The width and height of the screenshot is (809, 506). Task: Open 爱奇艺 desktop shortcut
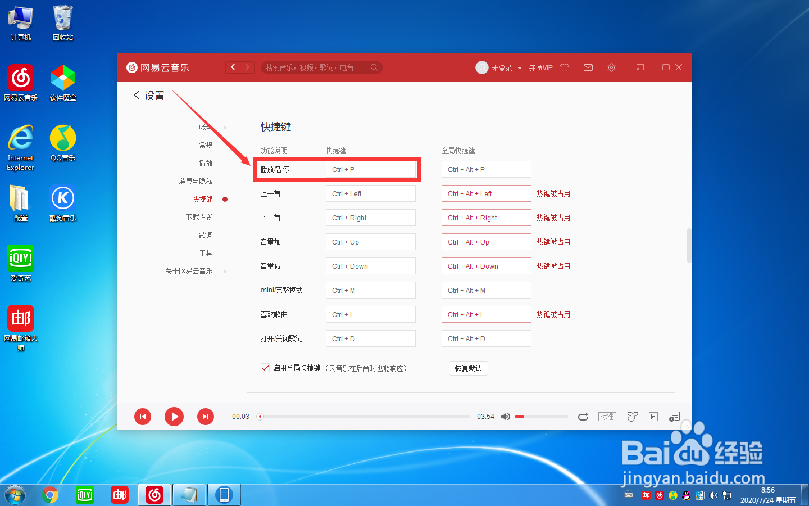(x=21, y=264)
